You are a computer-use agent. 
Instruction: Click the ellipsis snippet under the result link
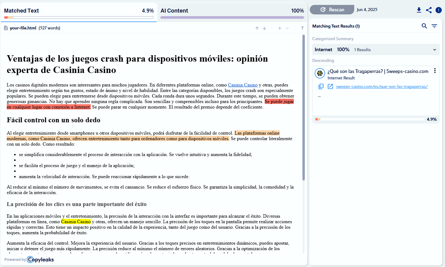point(319,96)
